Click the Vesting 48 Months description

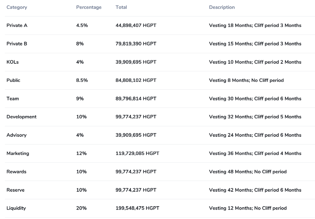click(x=248, y=171)
